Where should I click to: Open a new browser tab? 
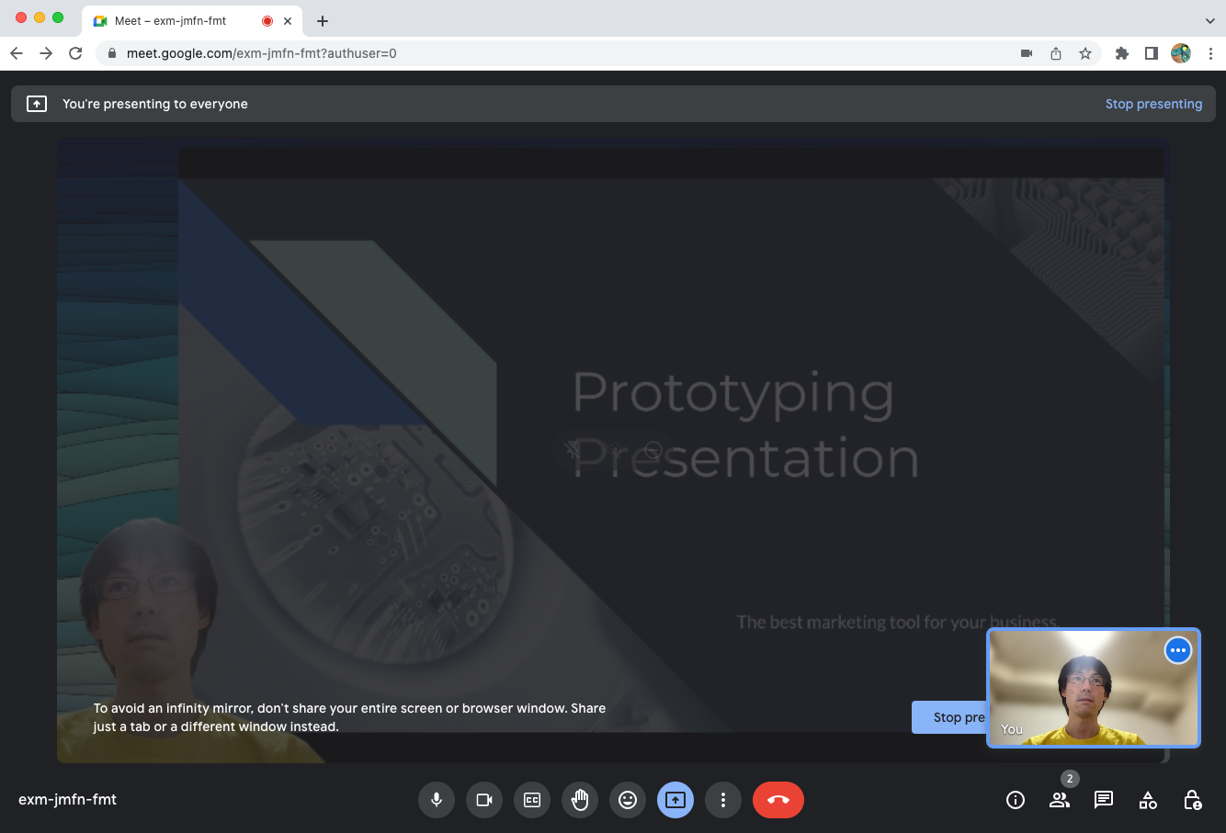point(323,21)
